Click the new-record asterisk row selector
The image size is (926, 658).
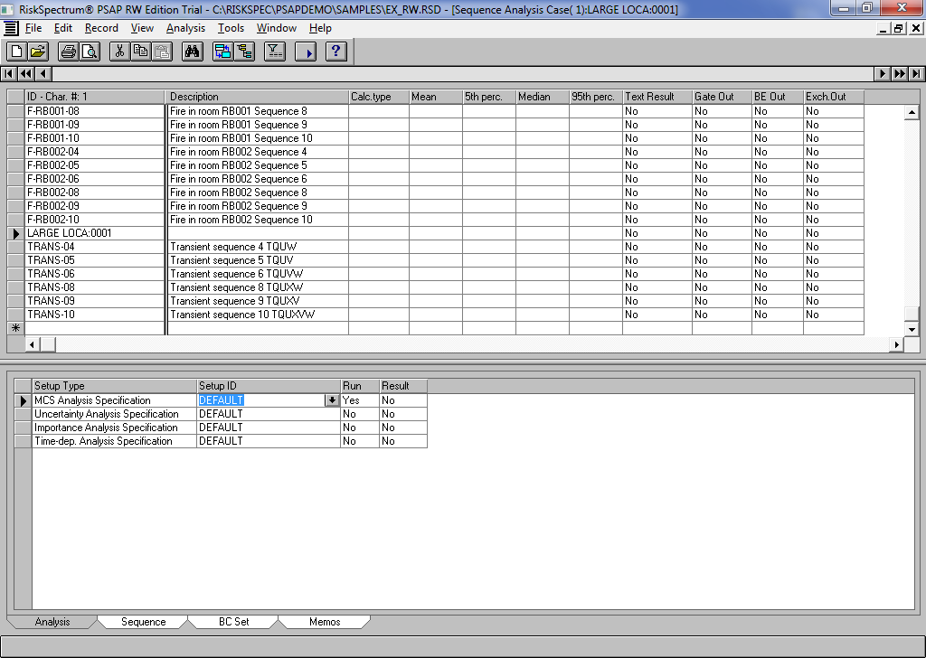coord(16,328)
